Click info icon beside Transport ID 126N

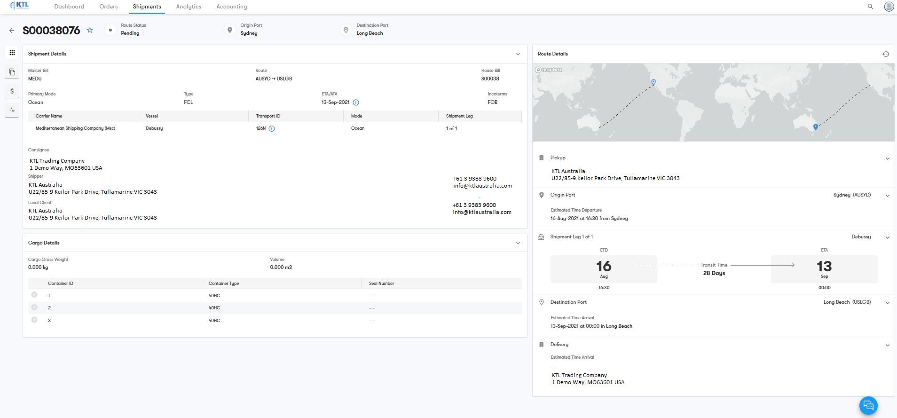click(272, 129)
